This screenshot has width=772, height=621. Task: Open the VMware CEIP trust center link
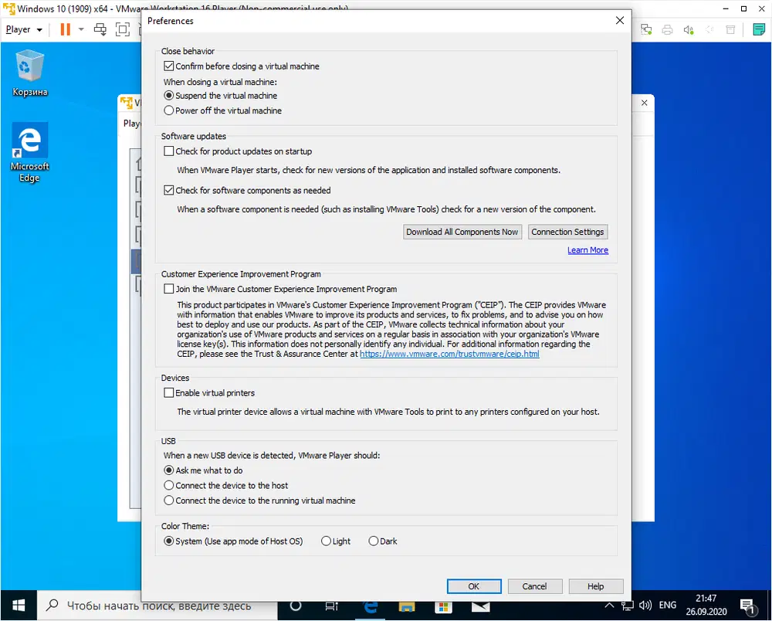449,354
